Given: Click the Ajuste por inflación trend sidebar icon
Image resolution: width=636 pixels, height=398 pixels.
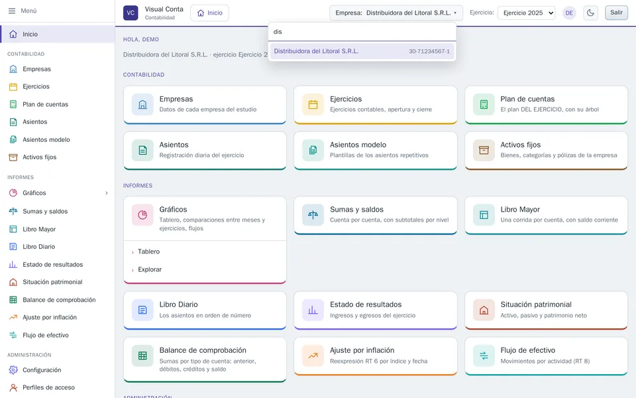Looking at the screenshot, I should tap(13, 317).
